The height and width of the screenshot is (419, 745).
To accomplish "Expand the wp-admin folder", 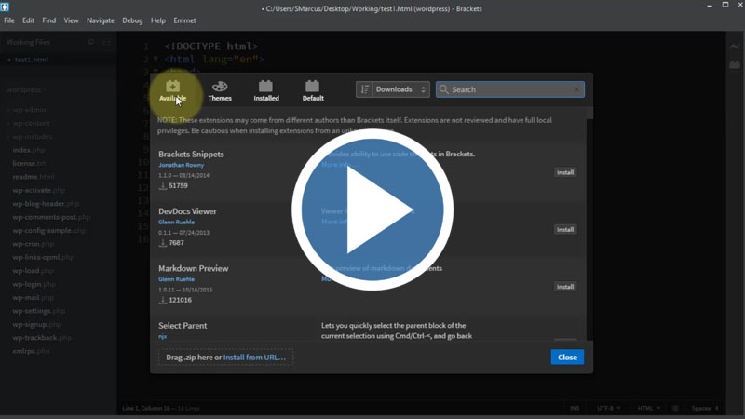I will 29,110.
